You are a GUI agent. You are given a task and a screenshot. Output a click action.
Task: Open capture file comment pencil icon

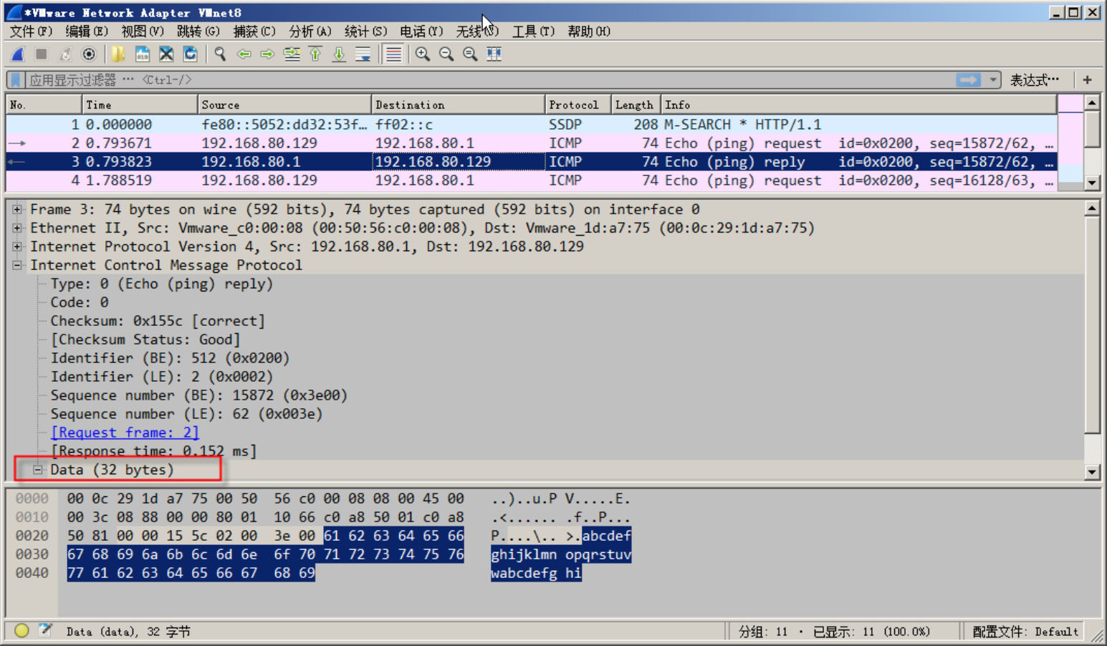tap(46, 630)
